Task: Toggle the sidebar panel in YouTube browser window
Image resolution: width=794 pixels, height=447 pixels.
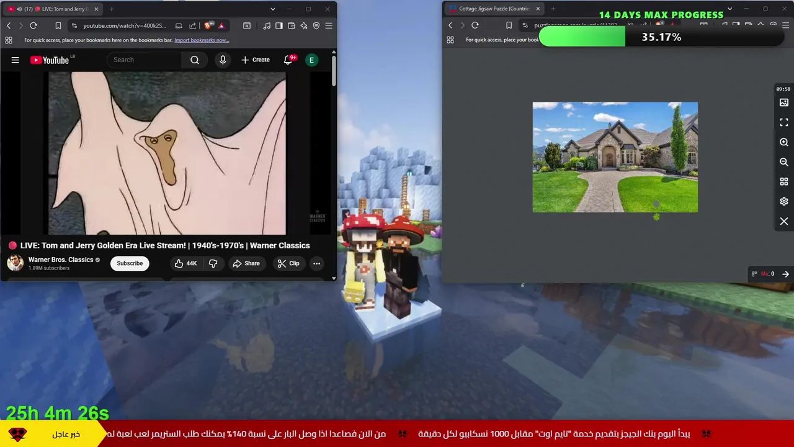Action: (279, 25)
